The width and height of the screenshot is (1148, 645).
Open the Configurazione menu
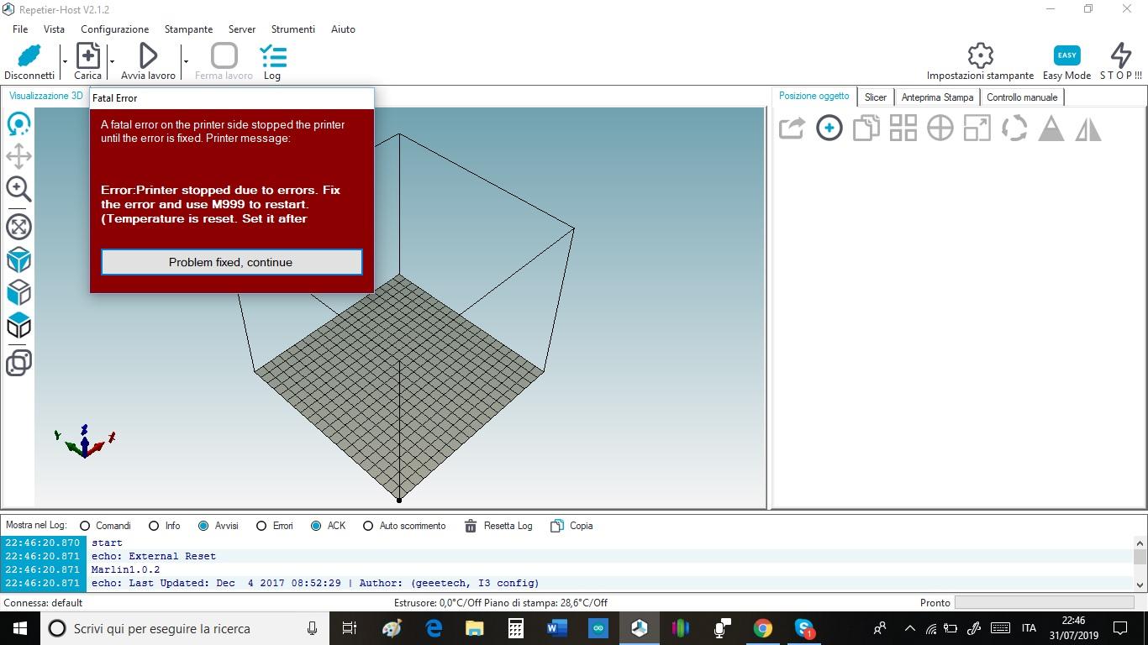[114, 29]
